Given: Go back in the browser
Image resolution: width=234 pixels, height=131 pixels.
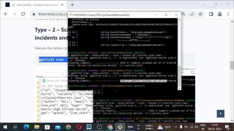Looking at the screenshot, I should (x=6, y=14).
